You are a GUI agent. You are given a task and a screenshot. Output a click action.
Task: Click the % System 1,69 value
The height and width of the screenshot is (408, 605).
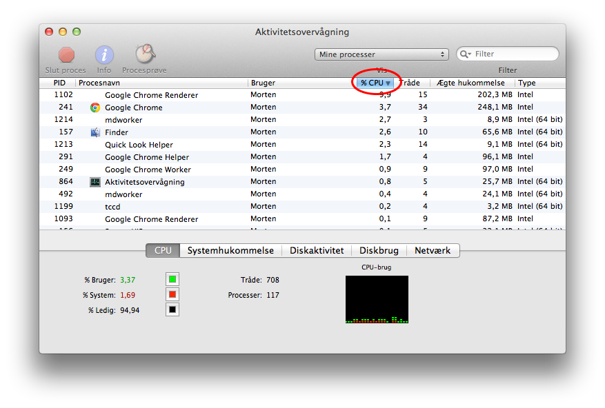click(128, 295)
